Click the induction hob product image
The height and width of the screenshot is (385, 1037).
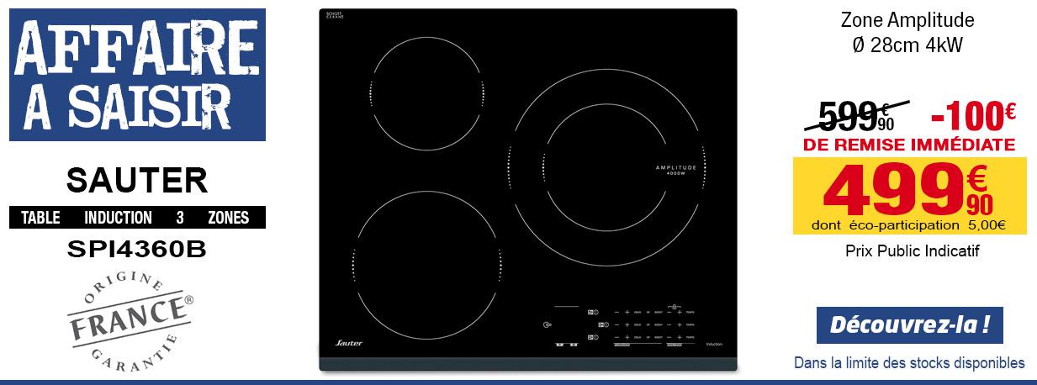[x=528, y=190]
